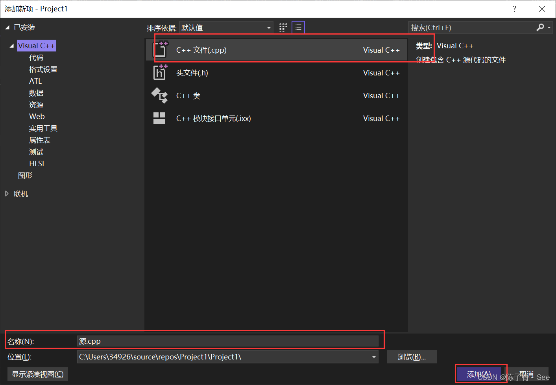The width and height of the screenshot is (556, 385).
Task: Click the 浏览(B)... button
Action: pyautogui.click(x=412, y=357)
